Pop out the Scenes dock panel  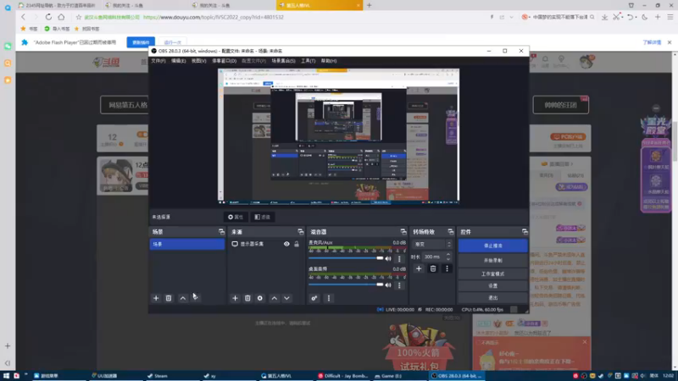[x=221, y=232]
